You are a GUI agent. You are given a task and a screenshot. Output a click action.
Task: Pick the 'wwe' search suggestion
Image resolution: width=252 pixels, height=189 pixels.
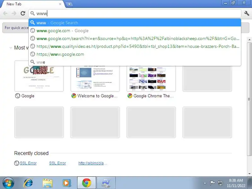(135, 62)
